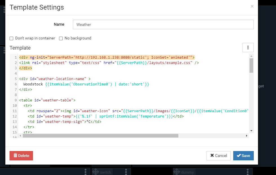Click line number 9 in the gutter
The width and height of the screenshot is (276, 175).
tap(15, 100)
